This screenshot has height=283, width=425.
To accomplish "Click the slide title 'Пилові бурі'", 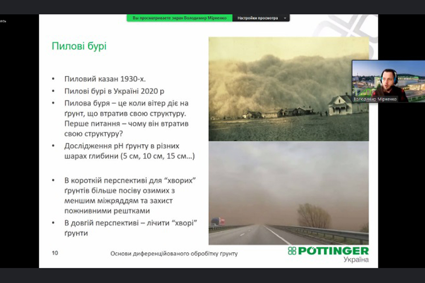I will [79, 46].
